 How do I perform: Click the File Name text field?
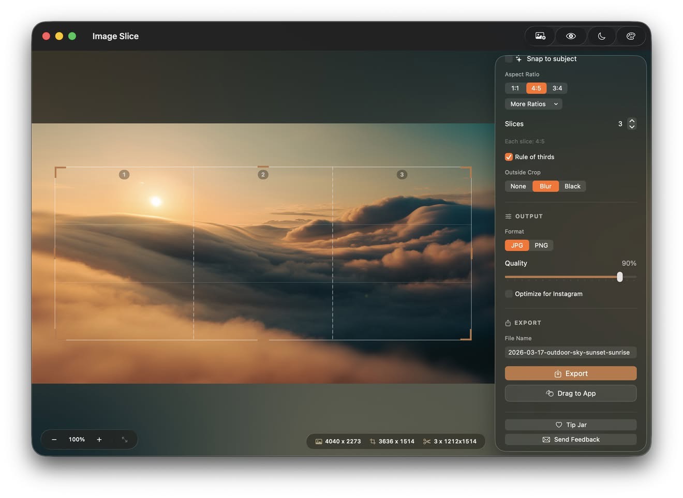pyautogui.click(x=571, y=352)
